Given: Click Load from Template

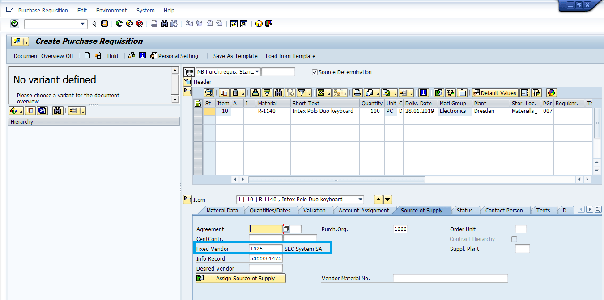Looking at the screenshot, I should (290, 56).
